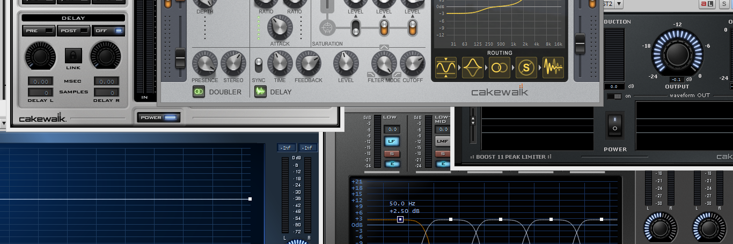Click the right vertical fader on the channel strip
733x244 pixels.
point(580,43)
